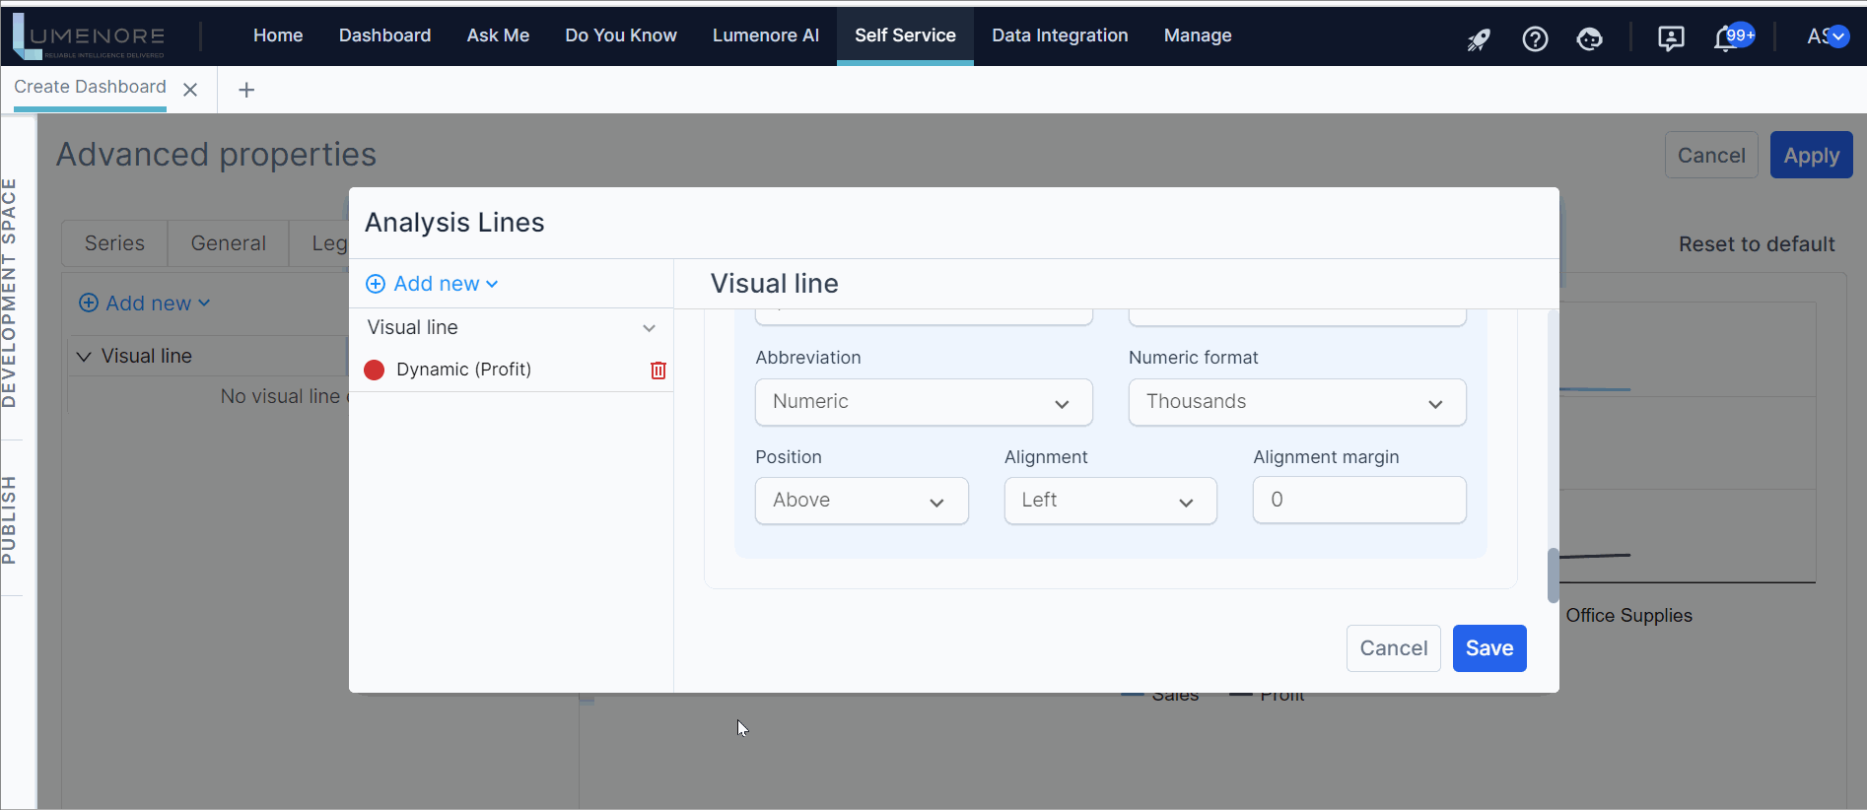
Task: Open the Abbreviation Numeric dropdown
Action: pyautogui.click(x=923, y=402)
